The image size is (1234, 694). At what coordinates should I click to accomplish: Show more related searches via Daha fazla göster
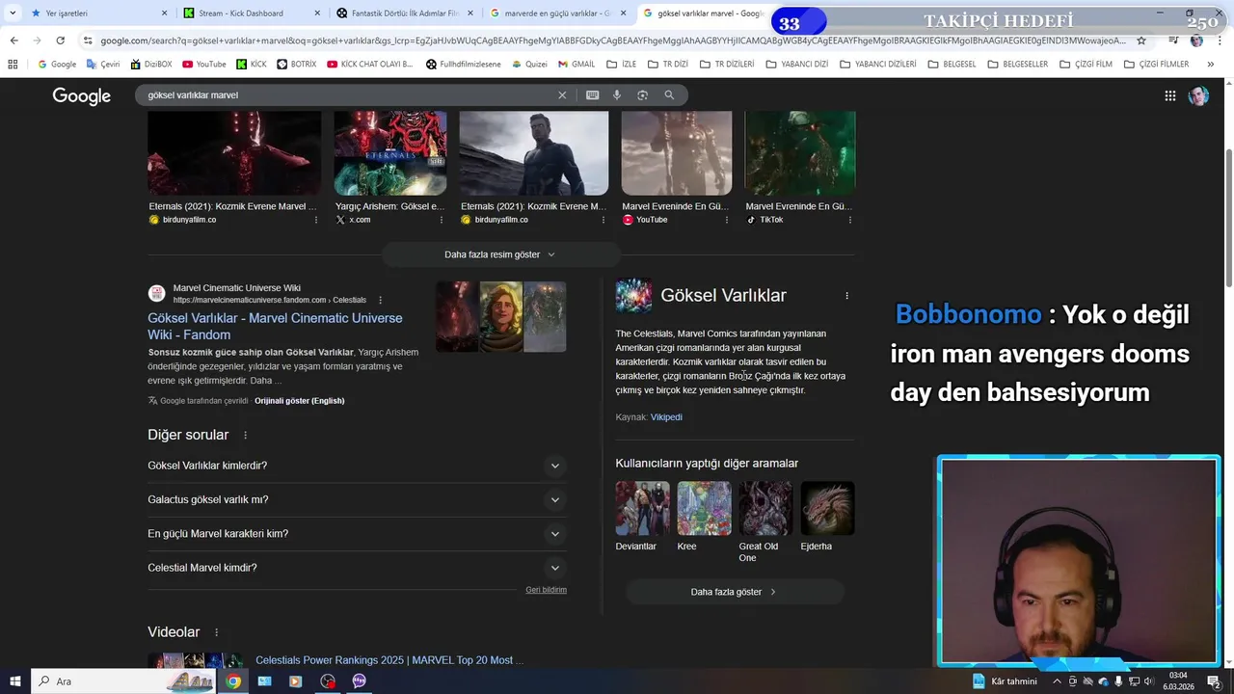tap(735, 592)
